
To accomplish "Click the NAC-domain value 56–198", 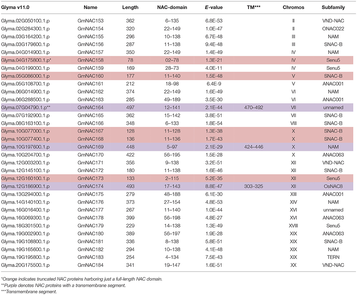I will 172,218.
